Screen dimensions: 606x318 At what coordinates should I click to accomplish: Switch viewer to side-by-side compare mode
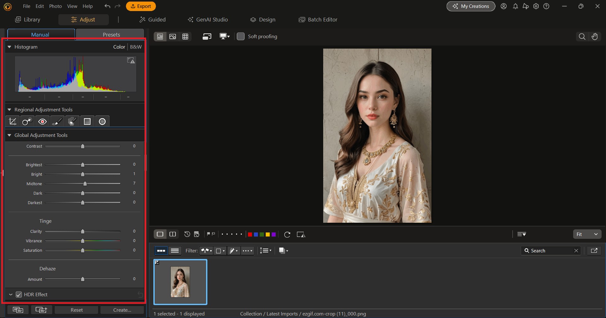pyautogui.click(x=172, y=234)
